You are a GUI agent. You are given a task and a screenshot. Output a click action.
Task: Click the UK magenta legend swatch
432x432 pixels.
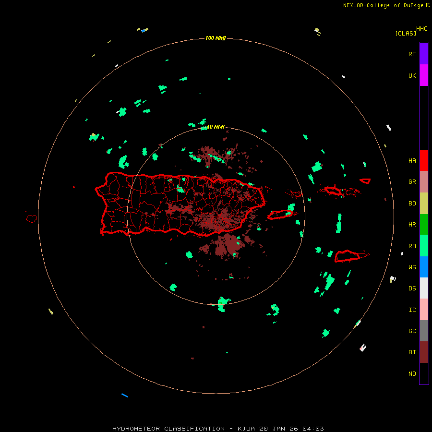[424, 75]
